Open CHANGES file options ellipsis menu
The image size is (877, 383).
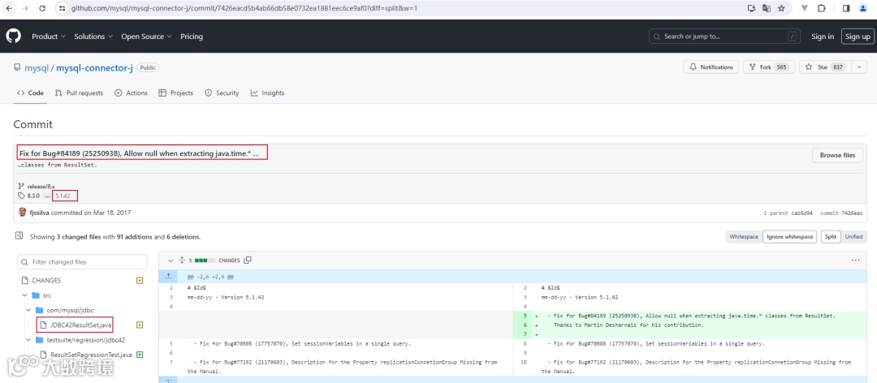pyautogui.click(x=855, y=260)
